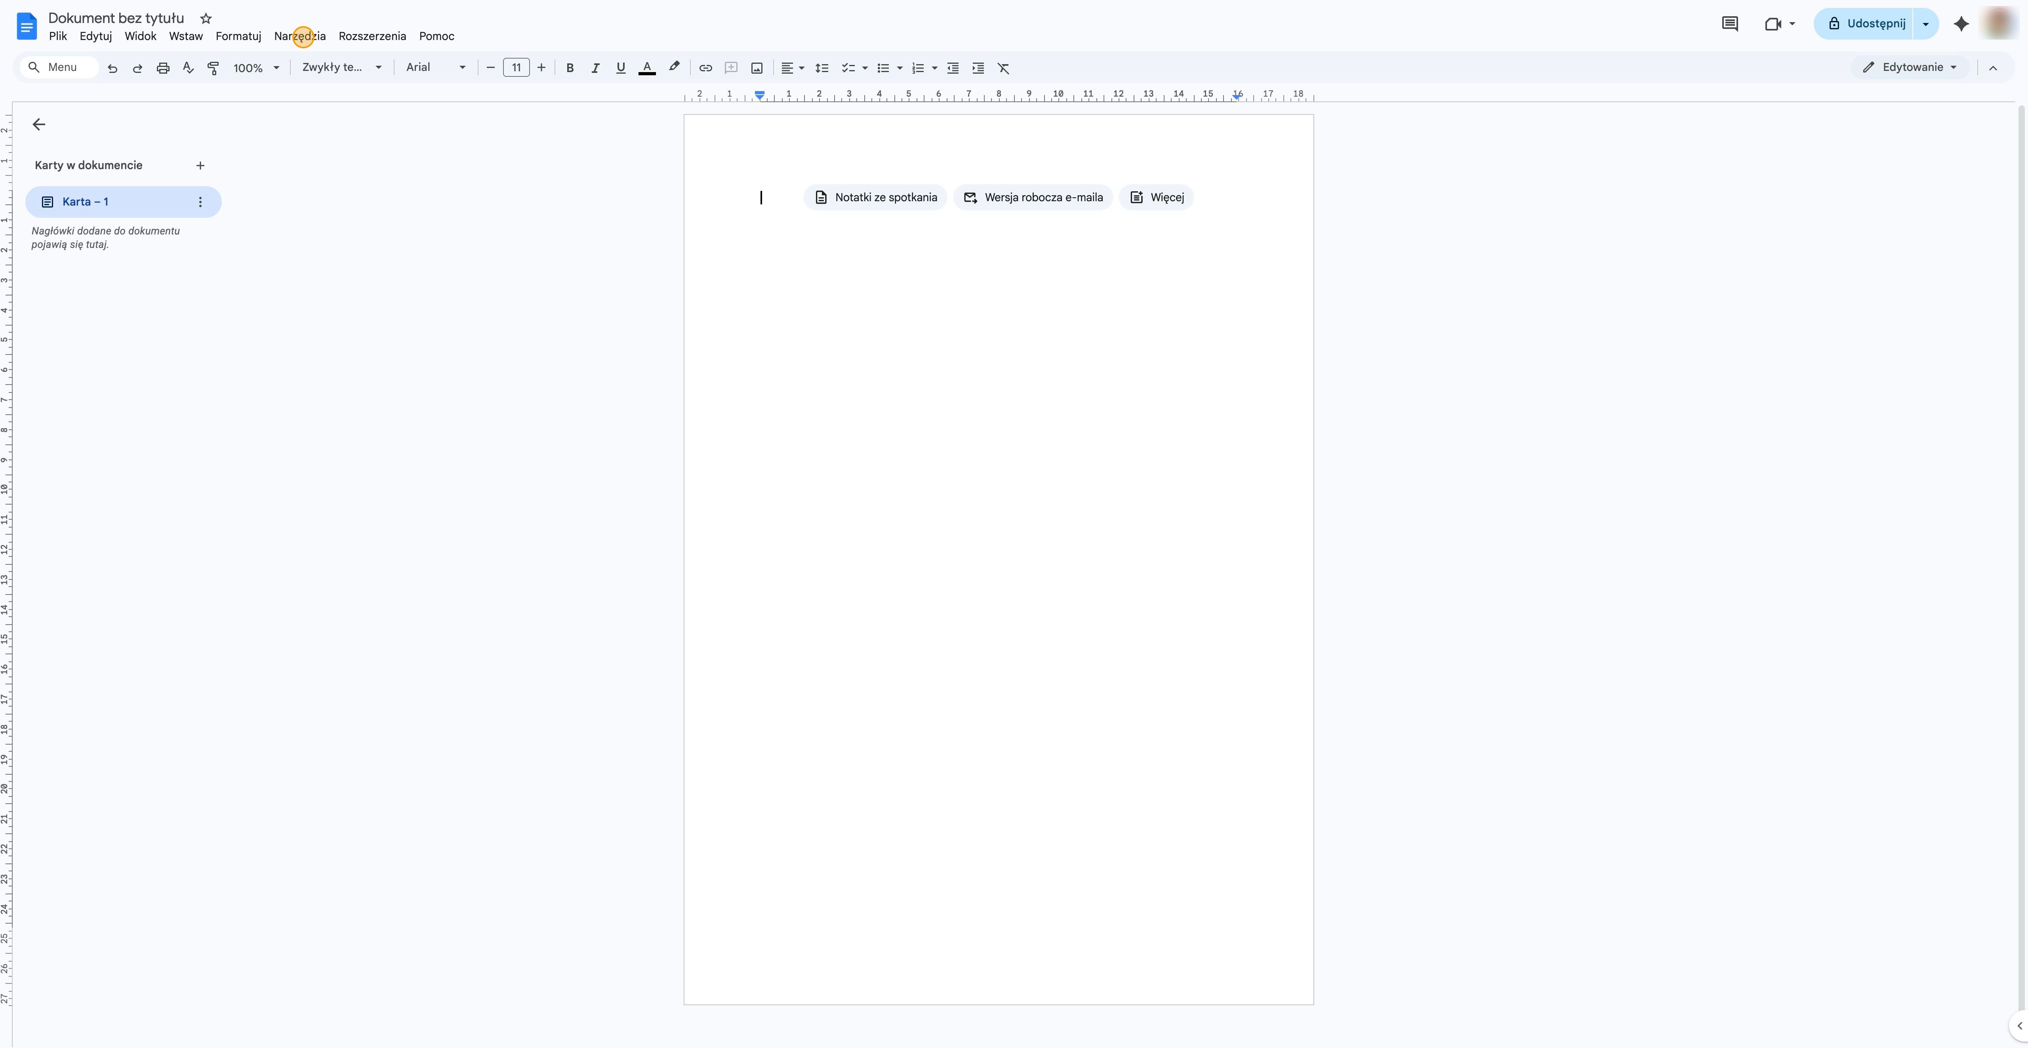This screenshot has width=2028, height=1048.
Task: Open the Edytowanie mode dropdown
Action: pyautogui.click(x=1909, y=68)
